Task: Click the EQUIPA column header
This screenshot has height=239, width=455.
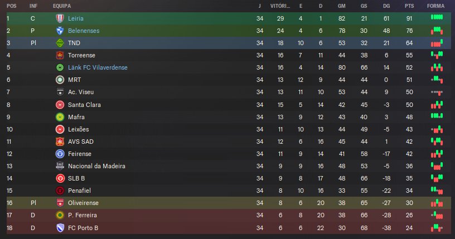Action: [x=61, y=6]
